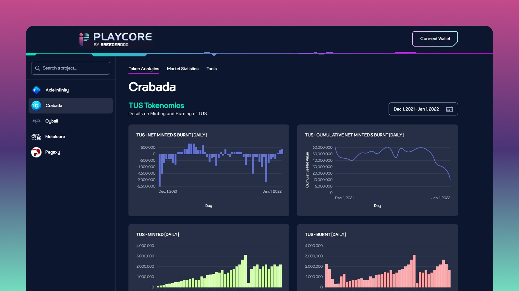The width and height of the screenshot is (519, 291).
Task: Switch to the Token Analytics tab
Action: click(x=144, y=69)
